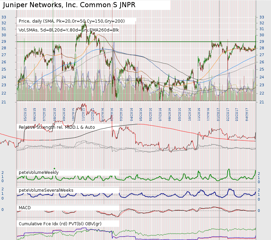Click price 32 on the right axis

click(262, 23)
